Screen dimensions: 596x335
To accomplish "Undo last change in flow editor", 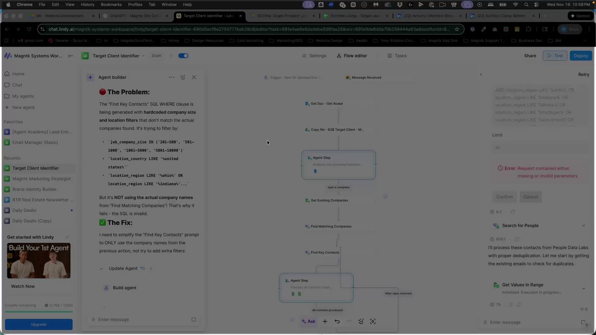I will click(x=337, y=322).
